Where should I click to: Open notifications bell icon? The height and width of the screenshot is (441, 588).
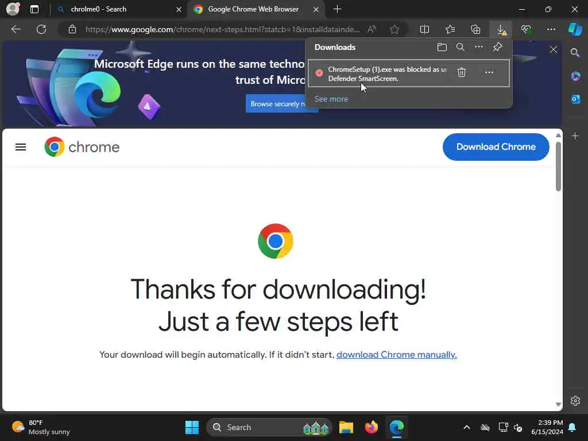pos(572,427)
